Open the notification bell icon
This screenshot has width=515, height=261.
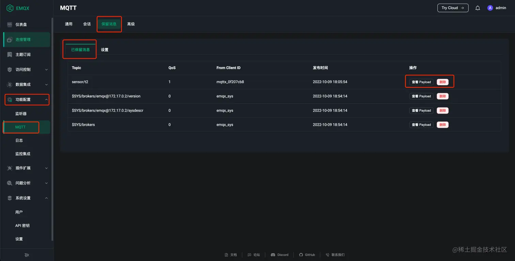pyautogui.click(x=478, y=8)
